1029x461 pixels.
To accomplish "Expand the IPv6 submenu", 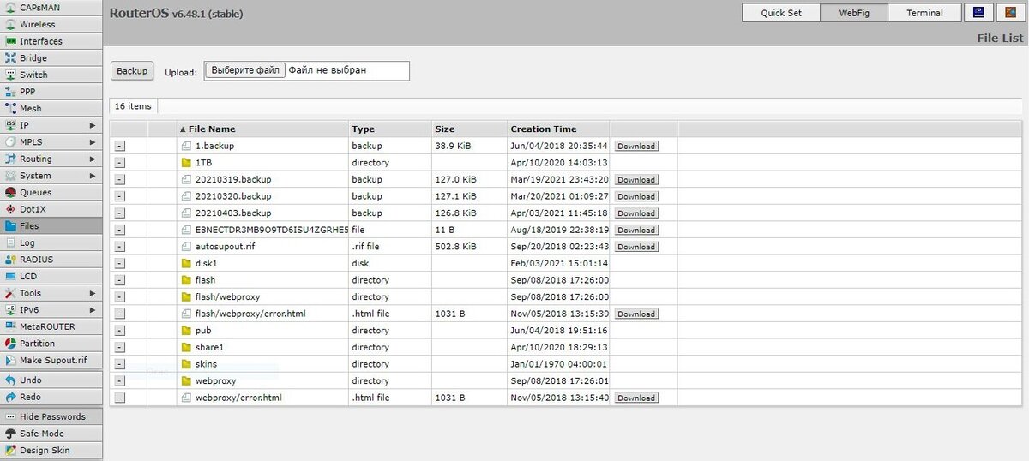I will pyautogui.click(x=51, y=309).
